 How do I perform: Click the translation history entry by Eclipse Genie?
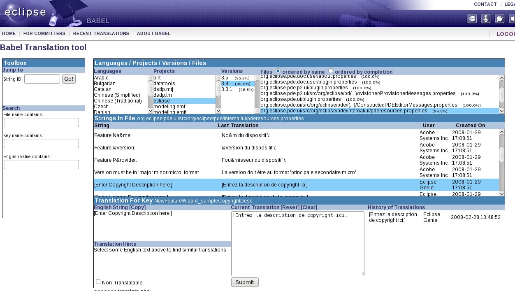(x=434, y=217)
